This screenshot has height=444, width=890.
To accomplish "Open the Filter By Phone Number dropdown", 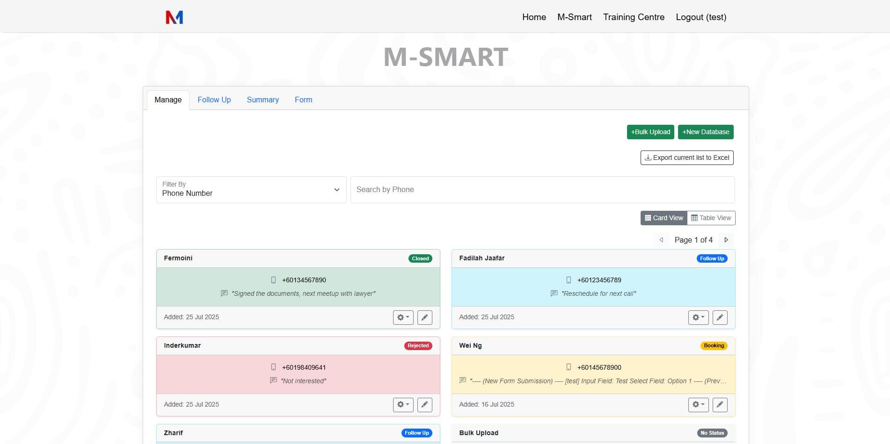I will tap(251, 190).
